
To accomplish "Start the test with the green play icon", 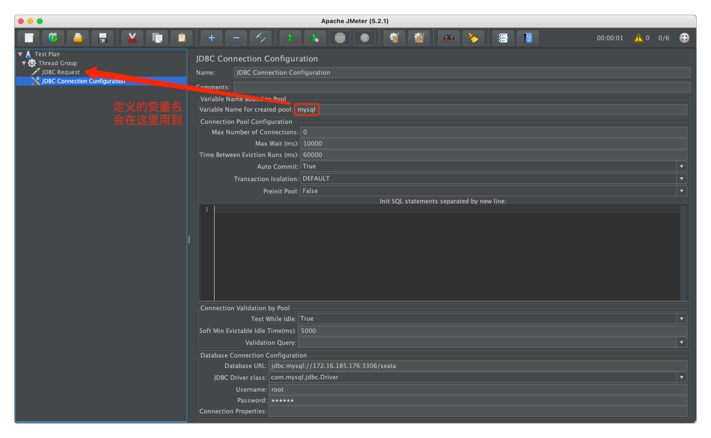I will click(x=290, y=38).
